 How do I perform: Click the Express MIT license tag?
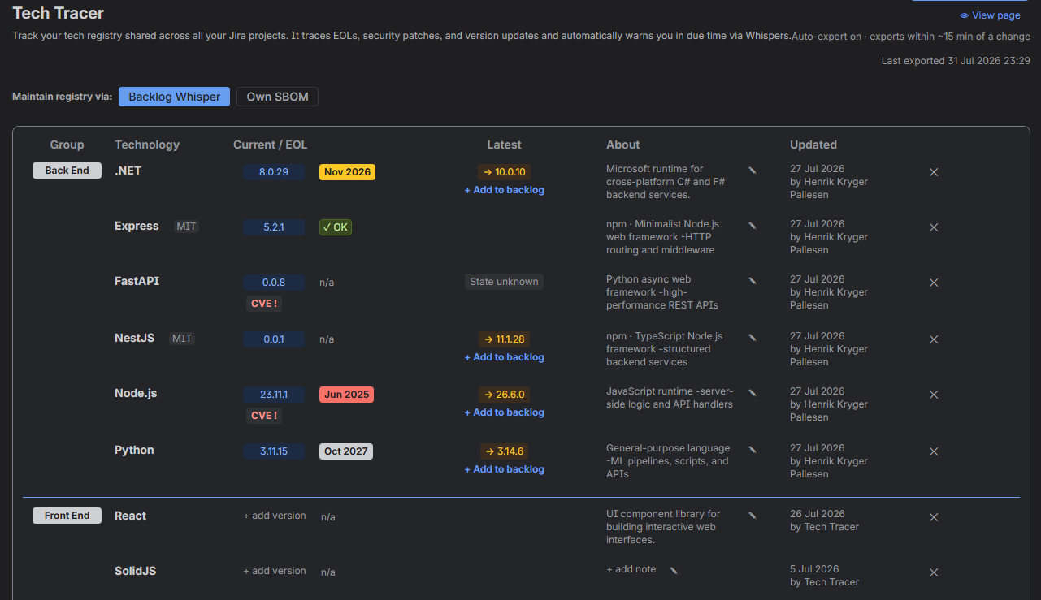click(186, 227)
